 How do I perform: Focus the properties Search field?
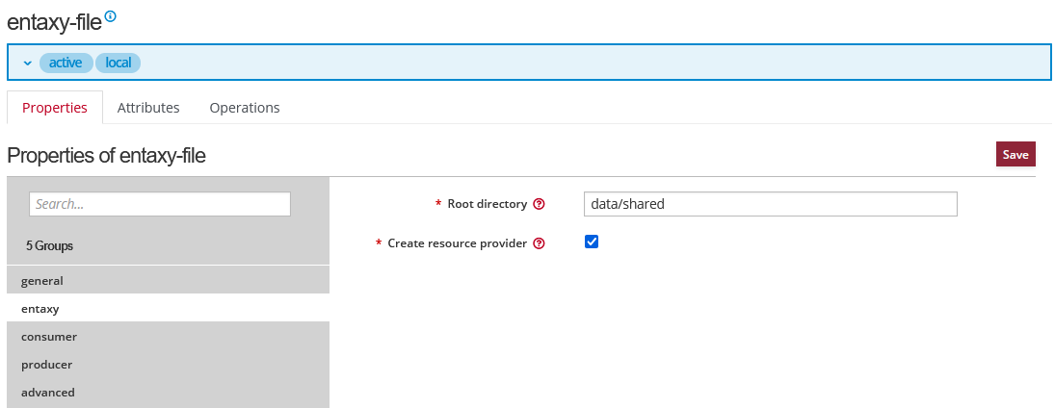pos(160,204)
